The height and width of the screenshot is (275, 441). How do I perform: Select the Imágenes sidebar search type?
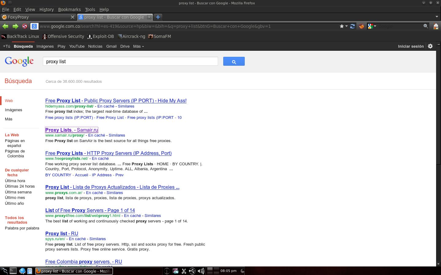coord(13,110)
